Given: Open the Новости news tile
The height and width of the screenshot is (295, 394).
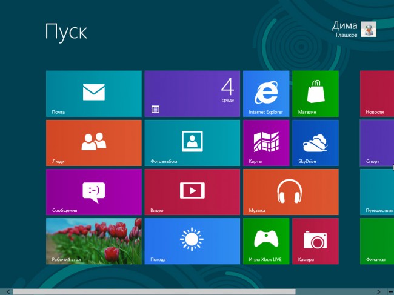Looking at the screenshot, I should tap(377, 94).
